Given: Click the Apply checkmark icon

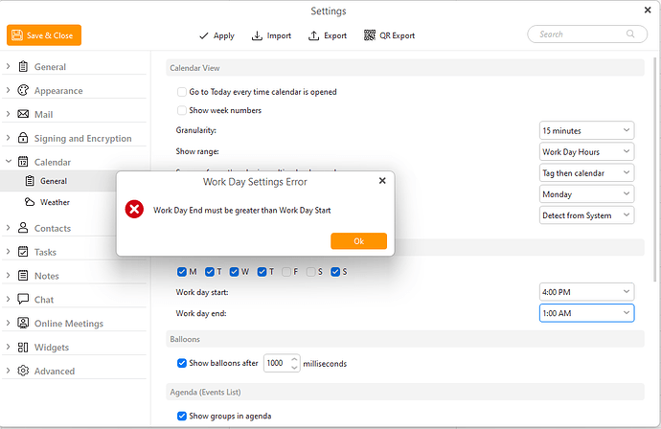Looking at the screenshot, I should click(204, 35).
